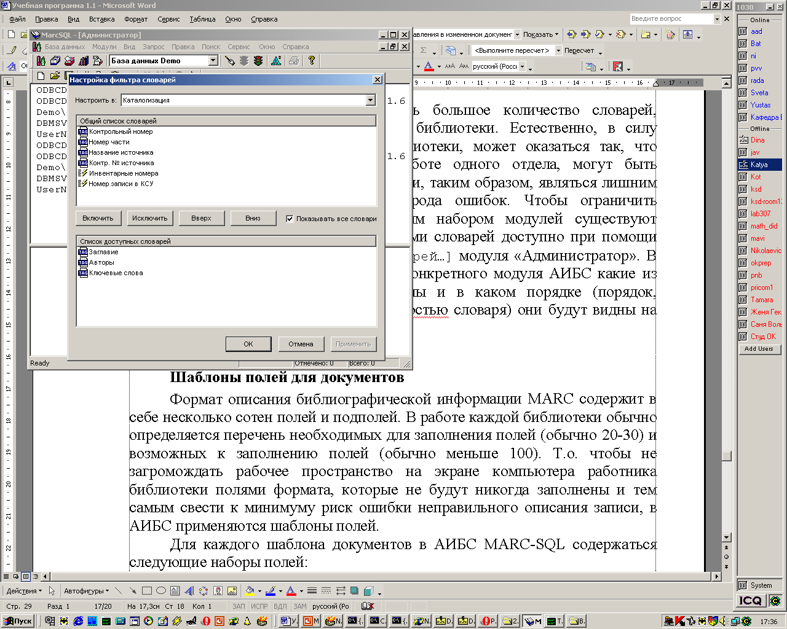The image size is (787, 629).
Task: Toggle the ИСПР status bar indicator
Action: click(x=259, y=606)
